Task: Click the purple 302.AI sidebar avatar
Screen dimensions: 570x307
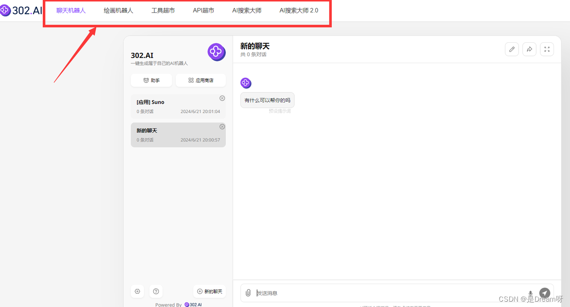Action: point(216,52)
